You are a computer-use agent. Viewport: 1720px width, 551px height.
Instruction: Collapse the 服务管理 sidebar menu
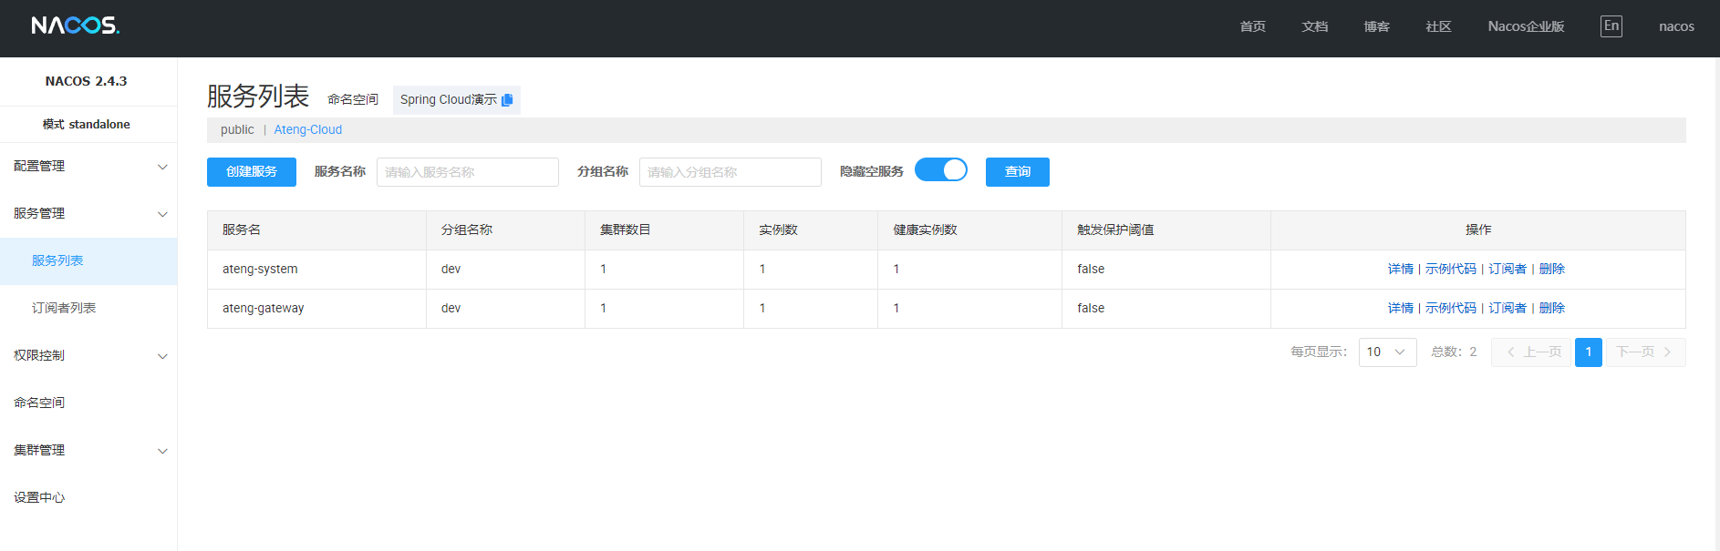tap(88, 214)
